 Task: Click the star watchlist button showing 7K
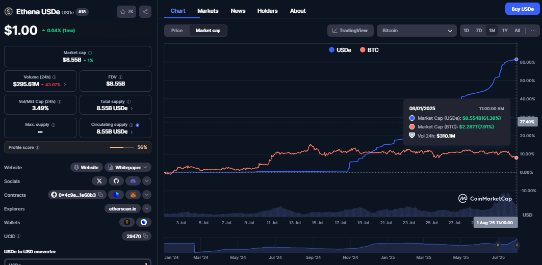point(126,12)
